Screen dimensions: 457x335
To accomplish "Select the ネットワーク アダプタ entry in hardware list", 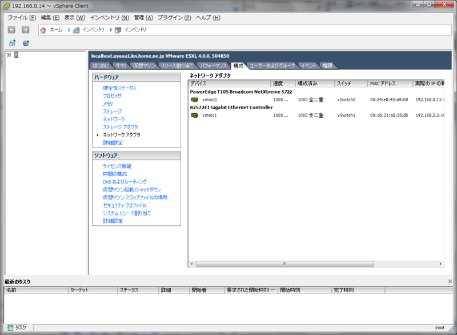I will point(122,135).
